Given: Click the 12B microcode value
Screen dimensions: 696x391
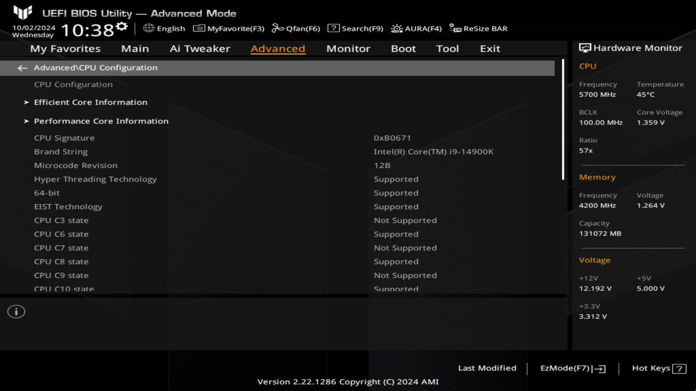Looking at the screenshot, I should pos(382,165).
